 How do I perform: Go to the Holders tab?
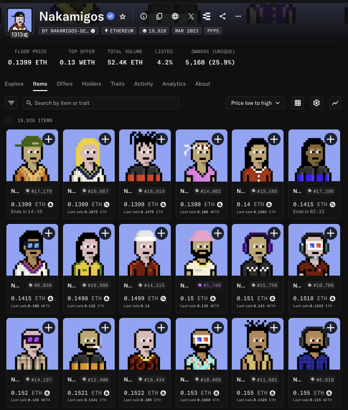pos(92,84)
